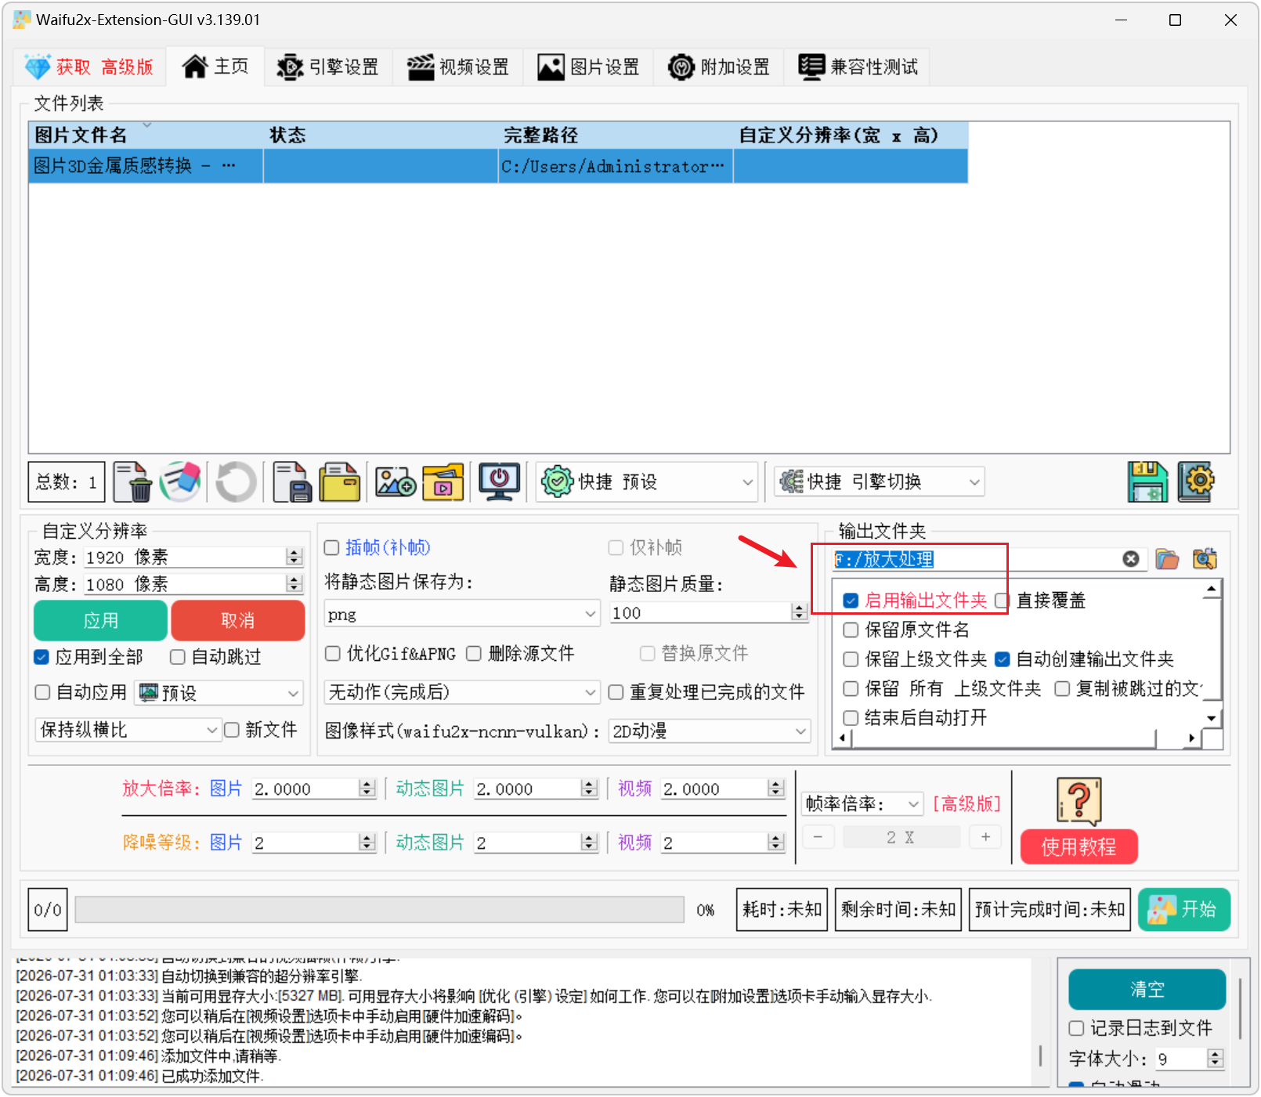1261x1097 pixels.
Task: Enable the 插帧(补帧) checkbox
Action: pyautogui.click(x=332, y=547)
